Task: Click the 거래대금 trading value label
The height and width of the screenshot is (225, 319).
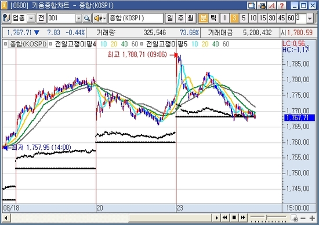Action: (220, 32)
